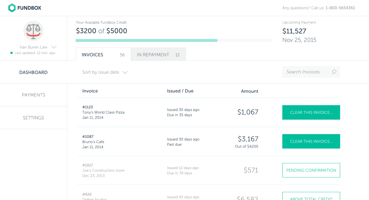The width and height of the screenshot is (369, 200).
Task: Expand the Van Buren Law account chevron
Action: click(x=54, y=47)
